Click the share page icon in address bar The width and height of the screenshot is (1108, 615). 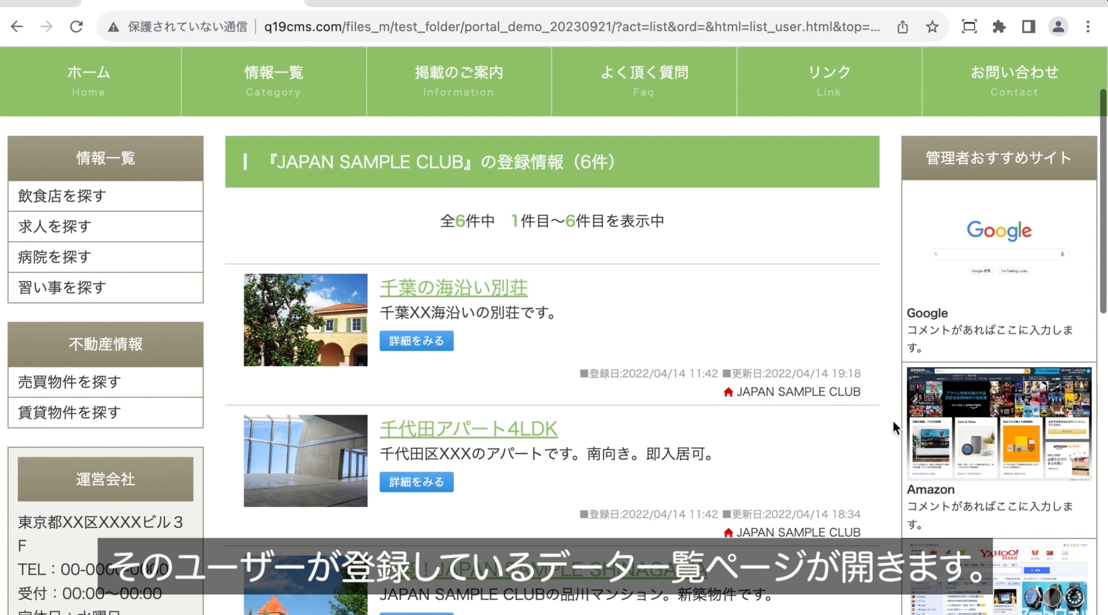[902, 27]
